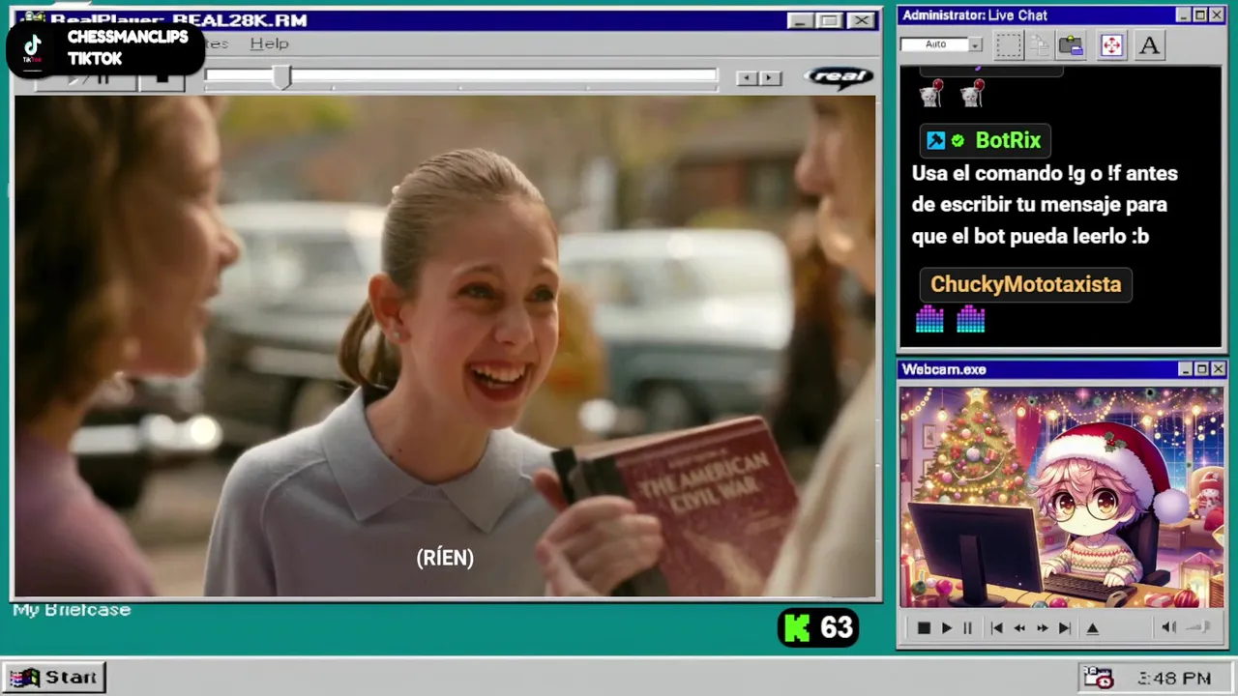Click the red four-arrow move icon in Live Chat

[x=1111, y=44]
